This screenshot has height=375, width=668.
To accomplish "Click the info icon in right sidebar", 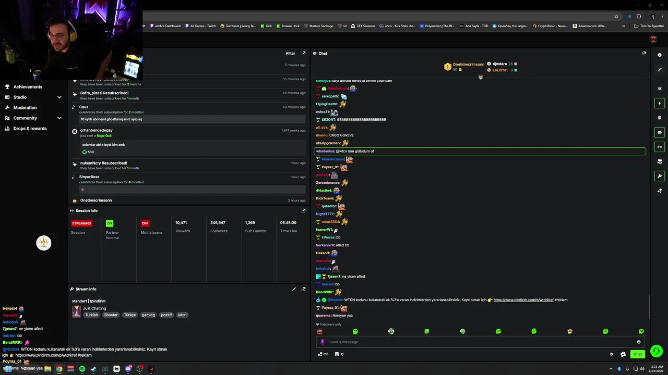I will point(660,55).
